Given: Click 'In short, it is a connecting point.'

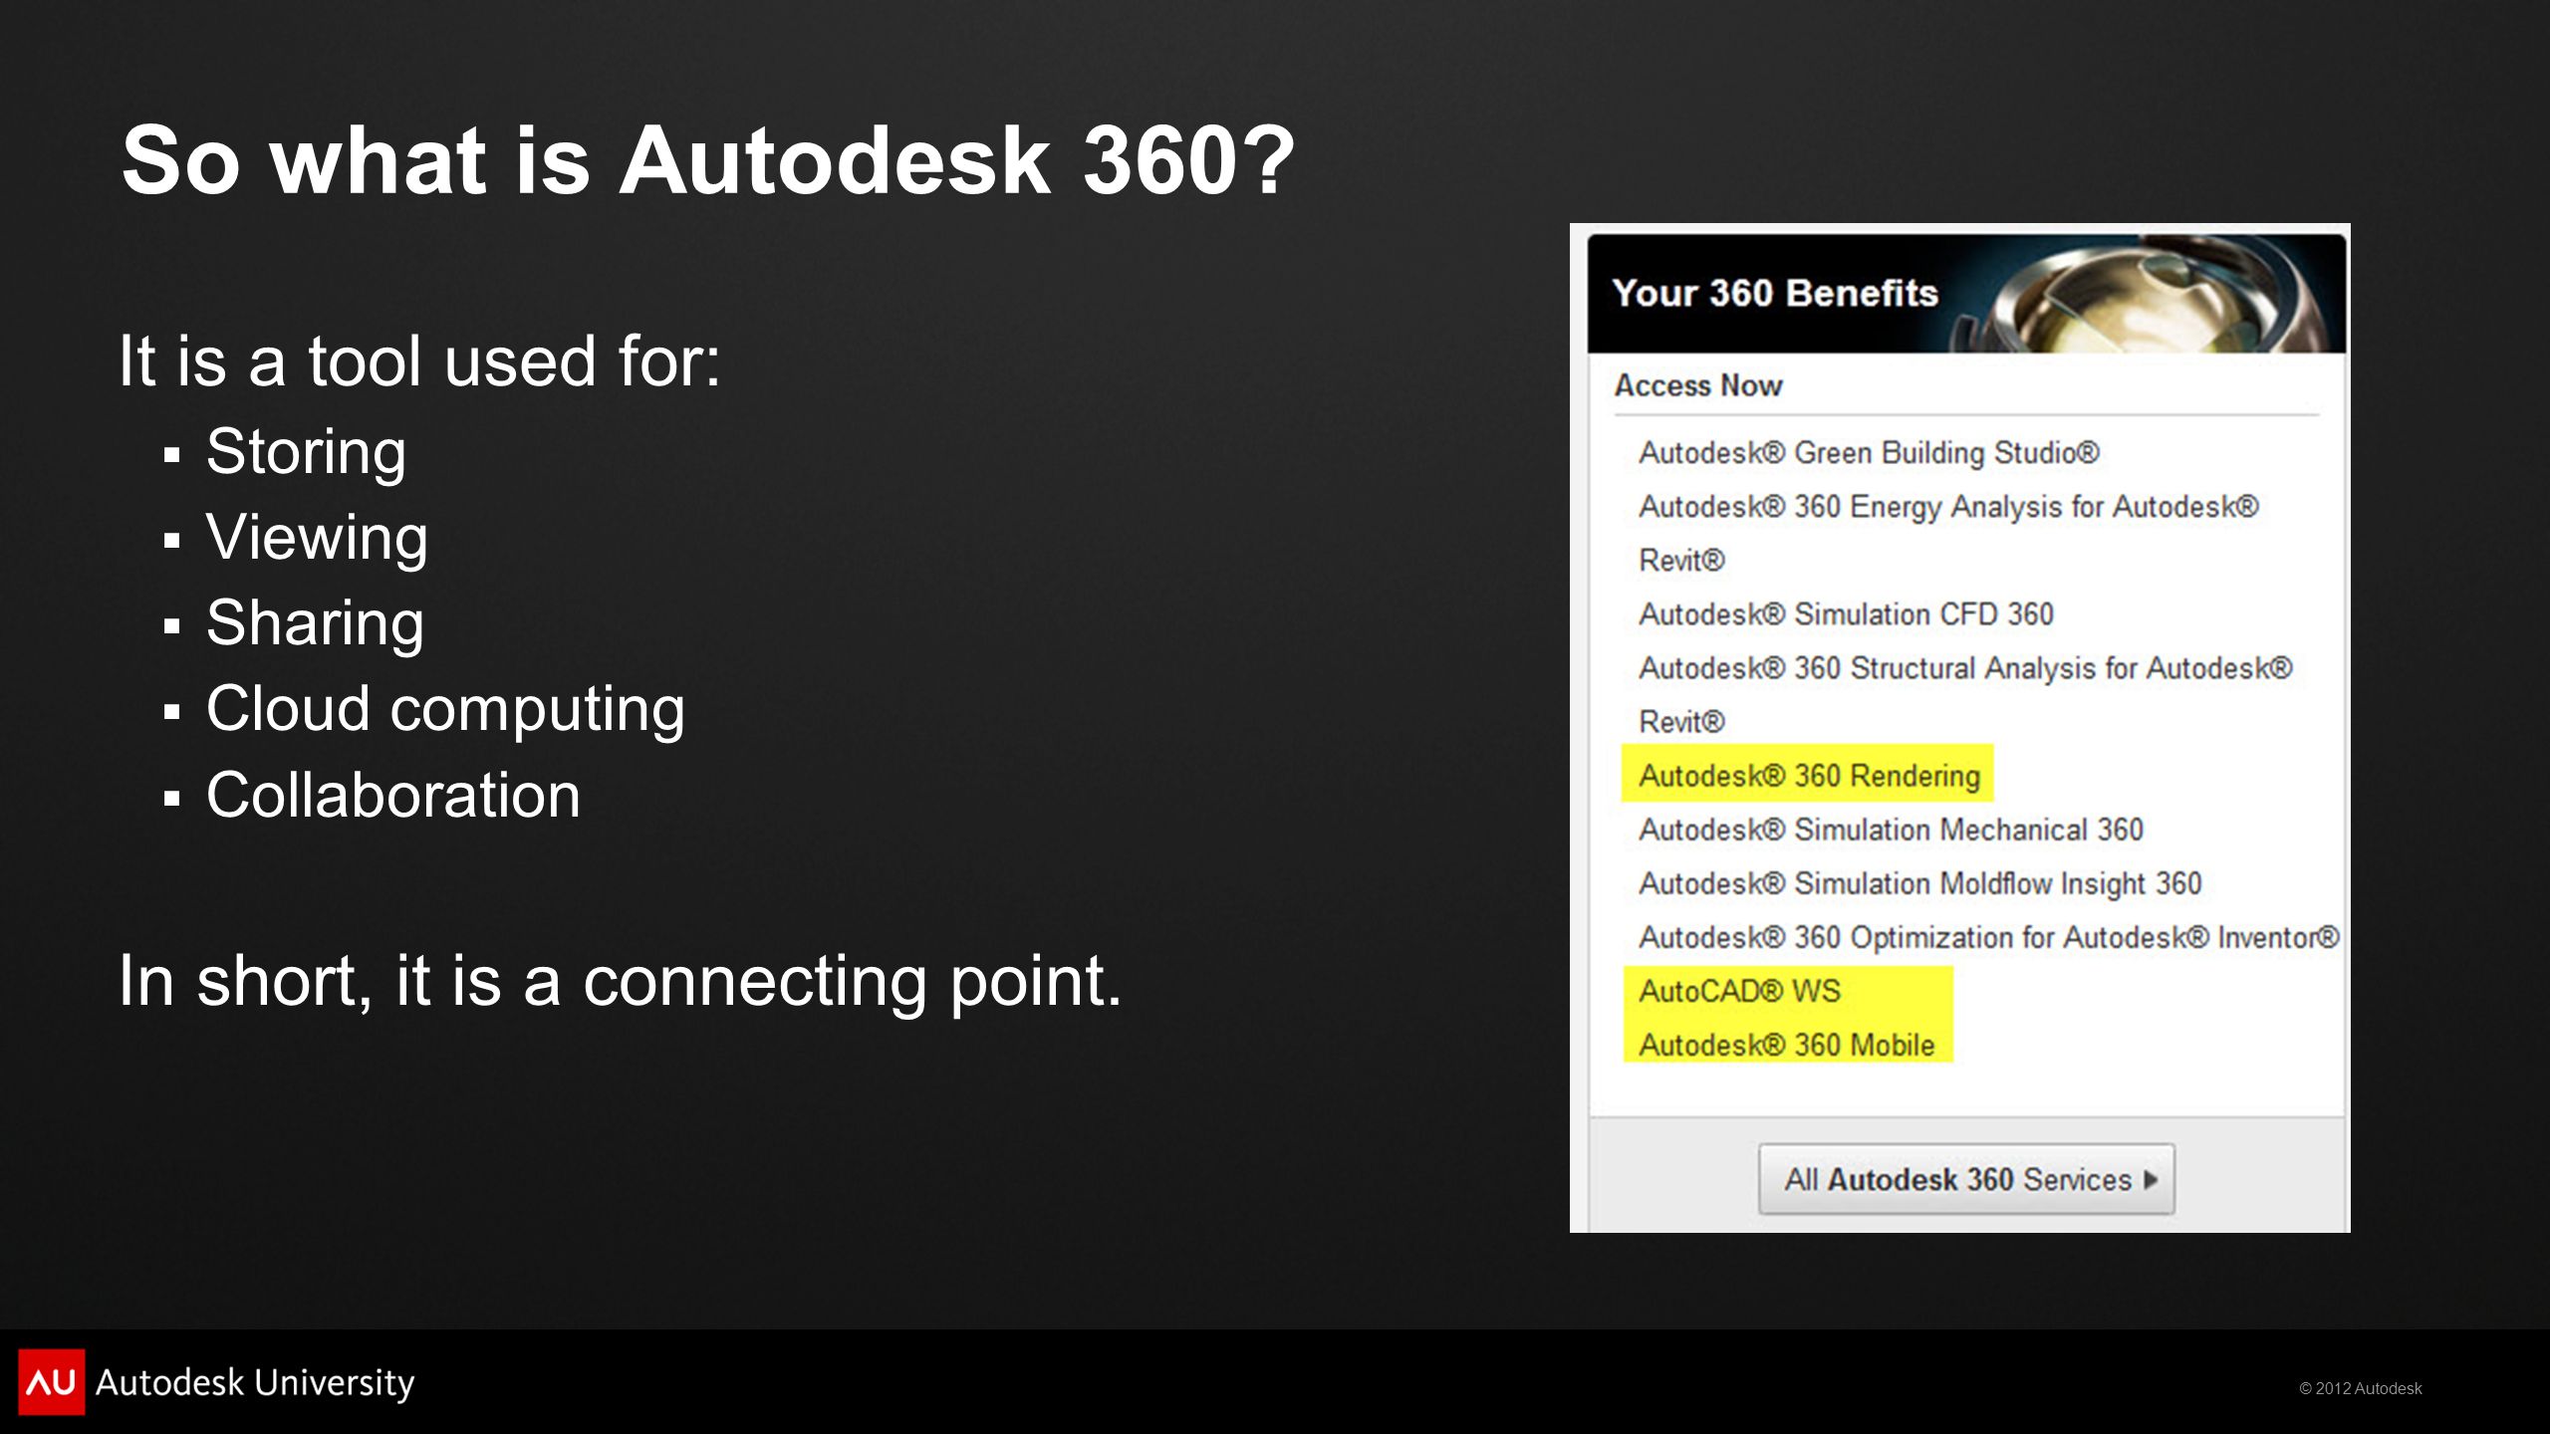Looking at the screenshot, I should [621, 982].
